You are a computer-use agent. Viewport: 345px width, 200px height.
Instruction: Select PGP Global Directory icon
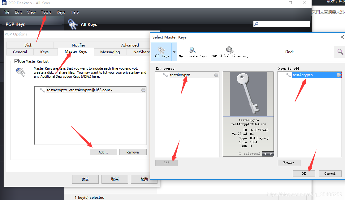click(x=230, y=52)
